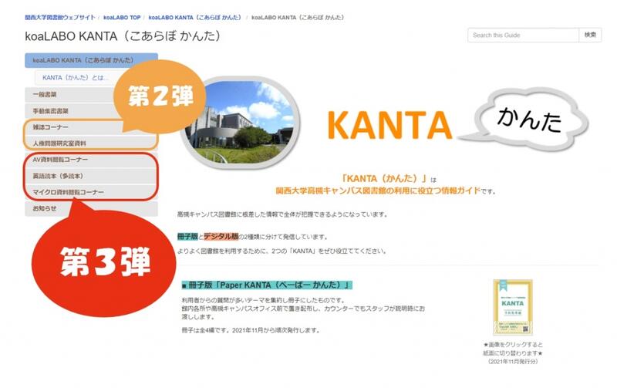Open the KANTA(かんた)とは sub-item
Screen dimensions: 617x388
(76, 78)
